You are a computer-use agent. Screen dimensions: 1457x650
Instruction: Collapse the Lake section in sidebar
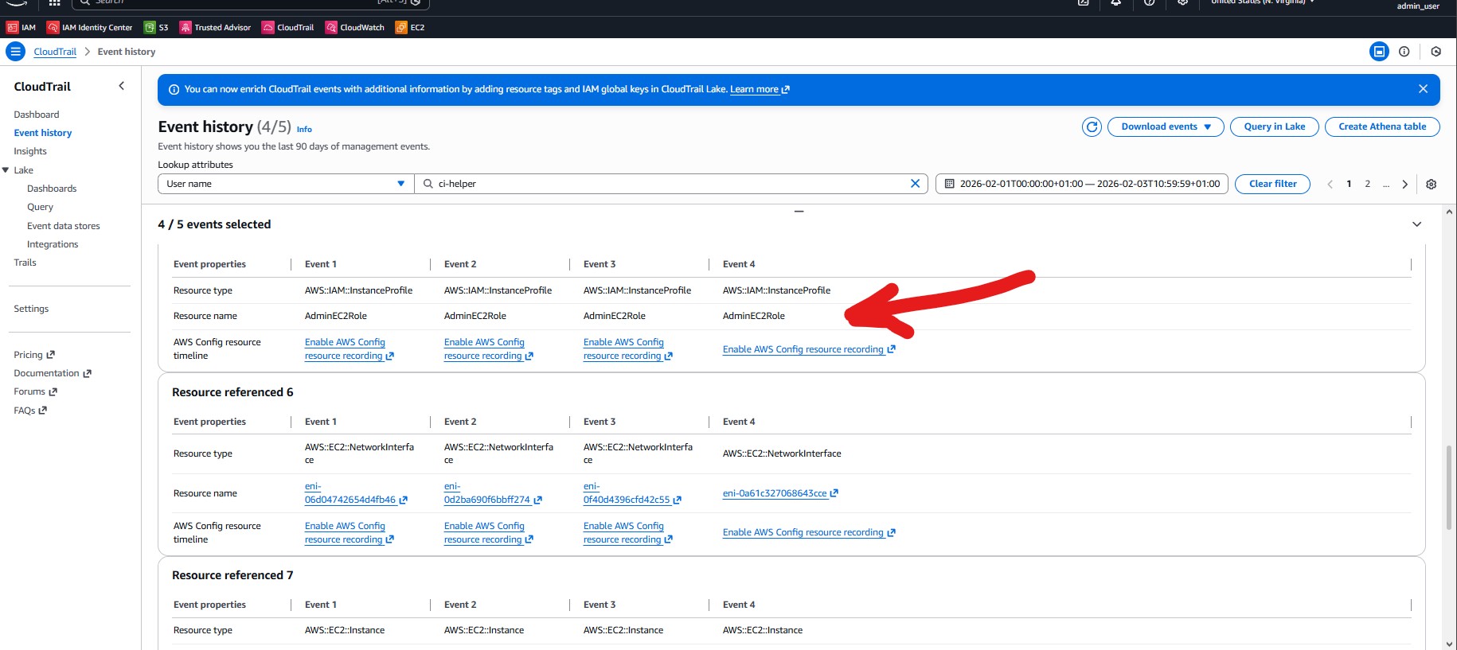coord(6,170)
